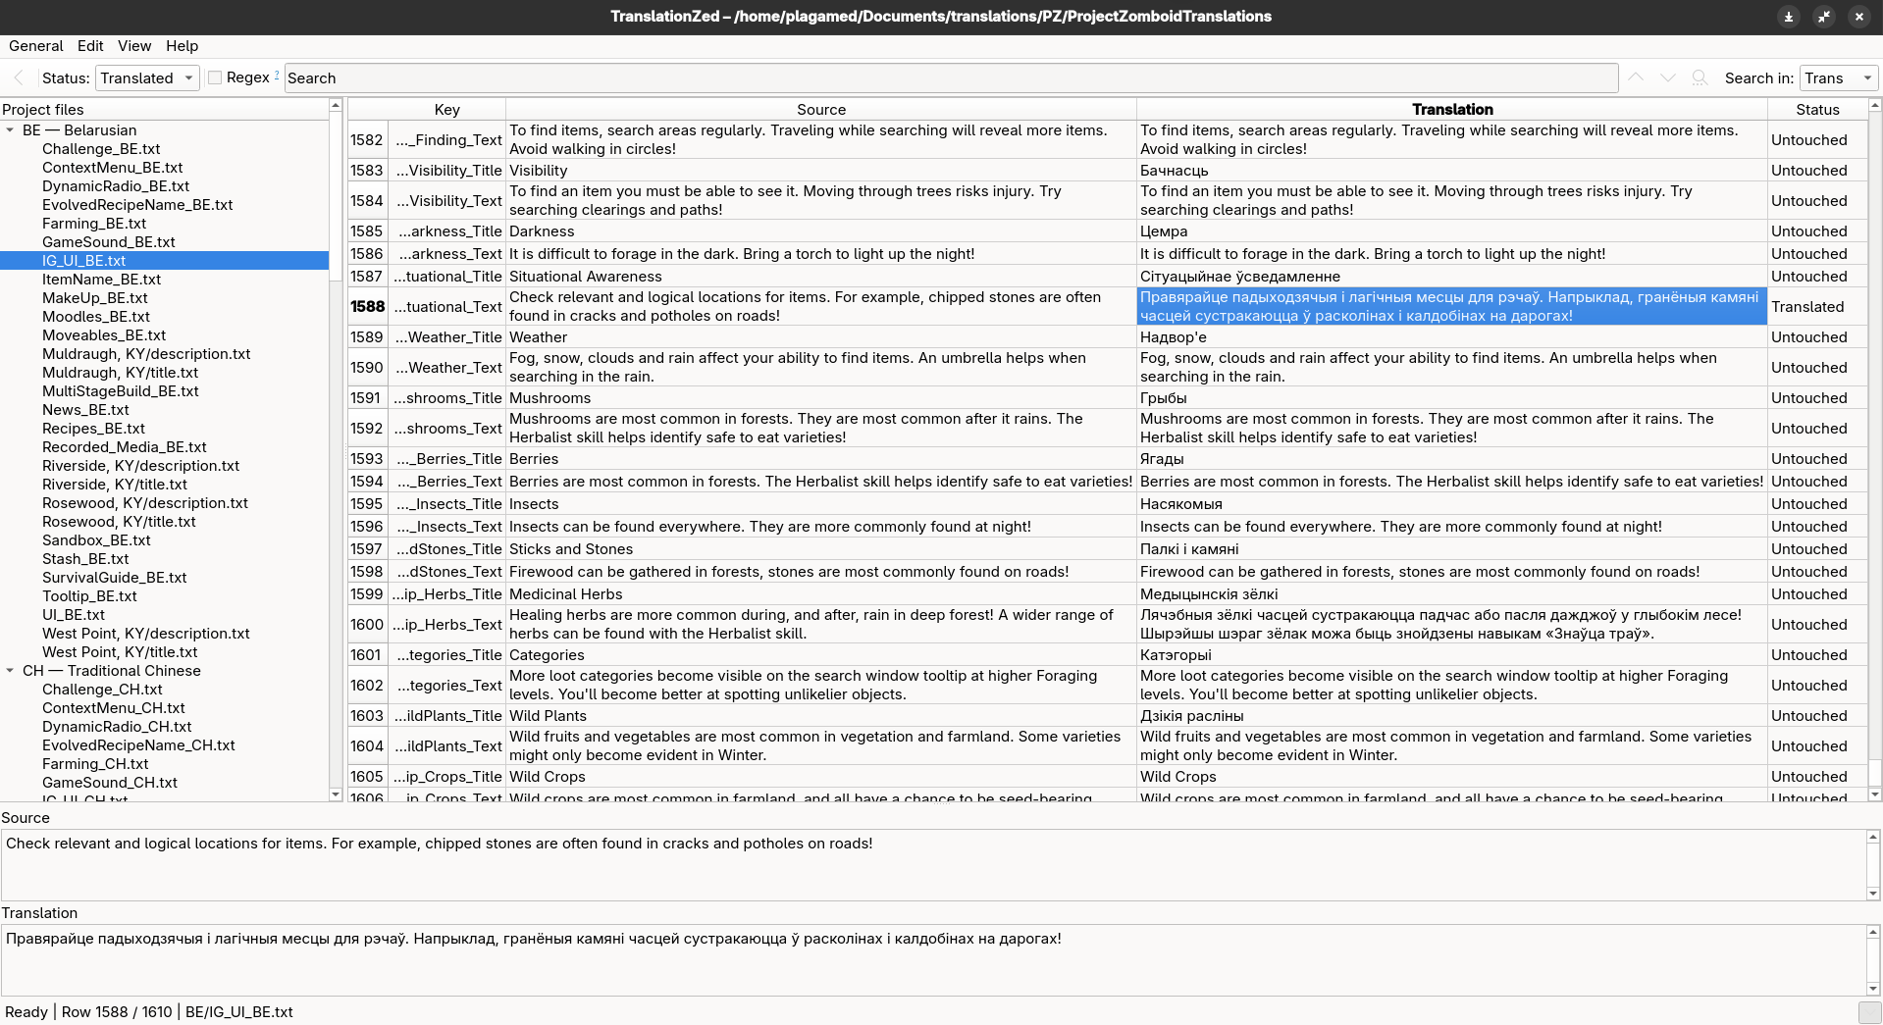
Task: Click the next search result down arrow
Action: (1667, 77)
